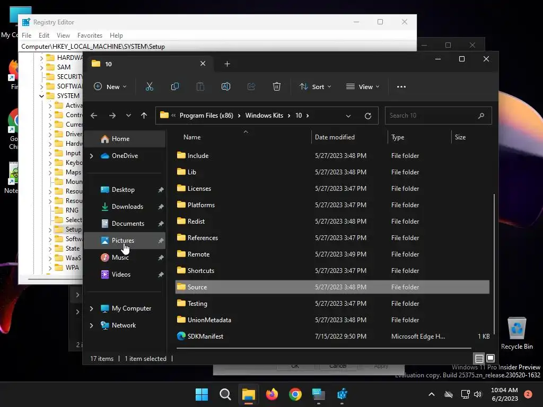Go up one folder level
543x407 pixels.
[144, 116]
